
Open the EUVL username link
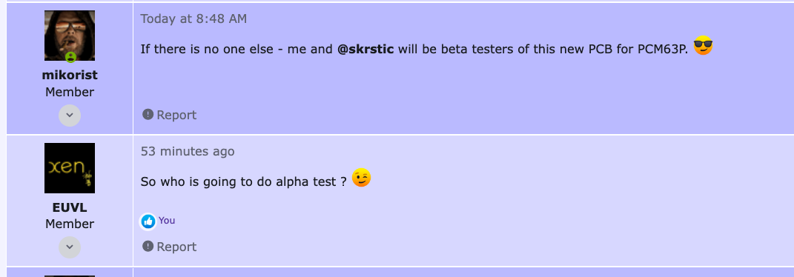click(70, 207)
